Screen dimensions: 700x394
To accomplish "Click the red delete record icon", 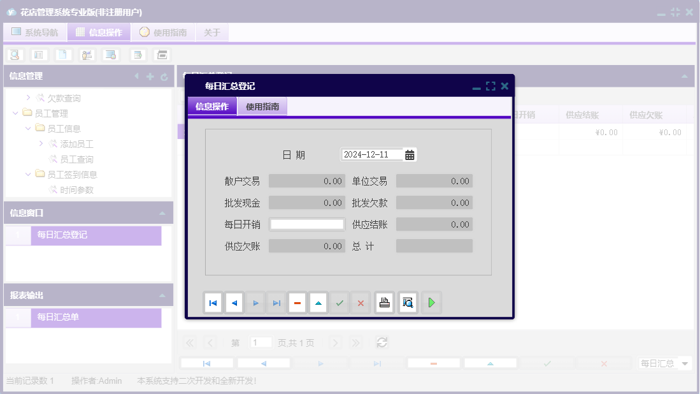I will point(297,303).
